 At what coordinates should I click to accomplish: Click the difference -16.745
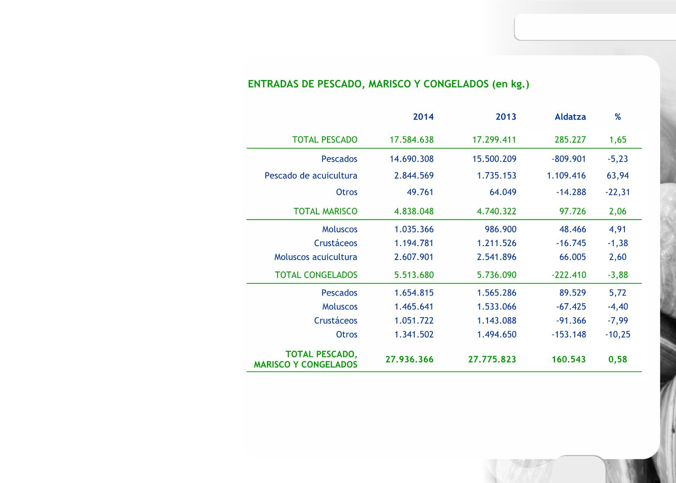tap(571, 243)
